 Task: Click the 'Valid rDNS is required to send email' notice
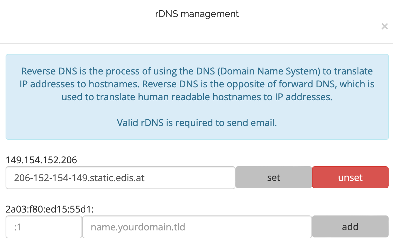(197, 123)
